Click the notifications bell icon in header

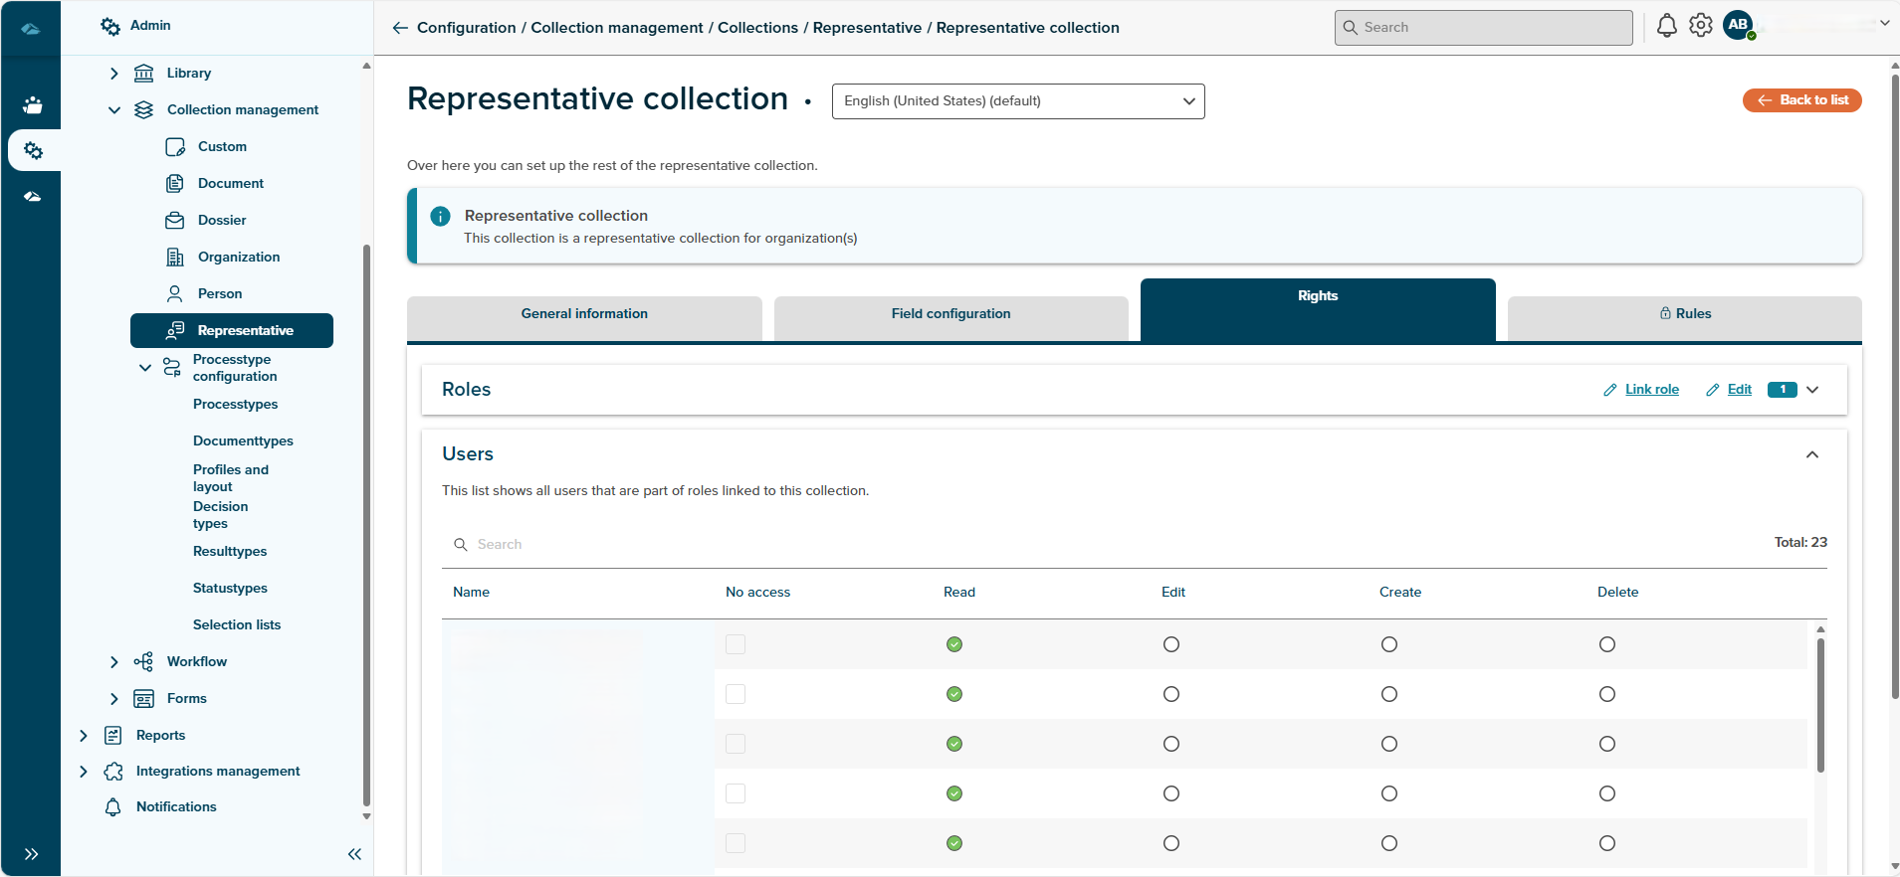point(1666,26)
